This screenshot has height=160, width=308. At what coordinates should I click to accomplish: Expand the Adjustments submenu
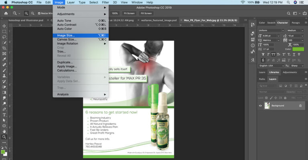tap(81, 14)
